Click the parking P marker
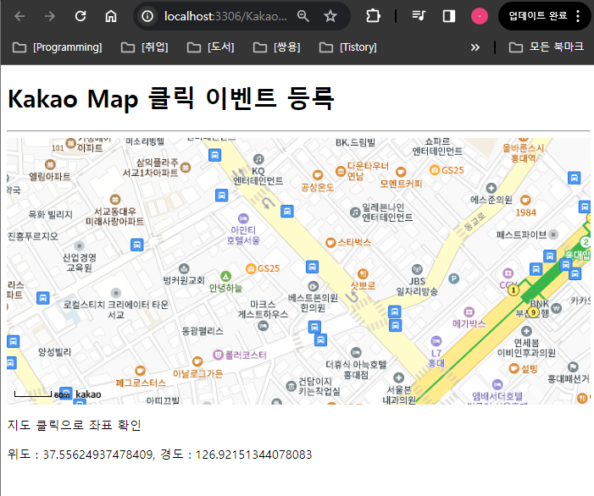Image resolution: width=594 pixels, height=496 pixels. (454, 278)
